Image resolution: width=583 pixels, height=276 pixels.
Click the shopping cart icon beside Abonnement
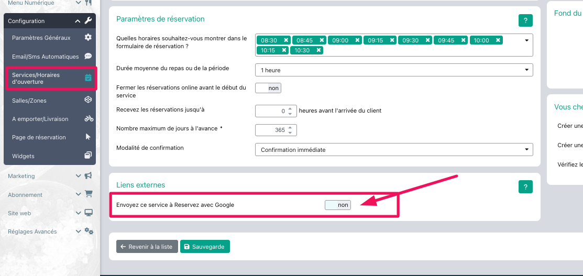coord(89,194)
